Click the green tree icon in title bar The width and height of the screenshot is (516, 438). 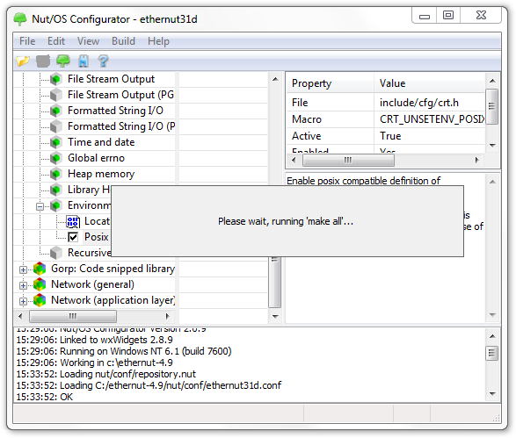pyautogui.click(x=20, y=19)
